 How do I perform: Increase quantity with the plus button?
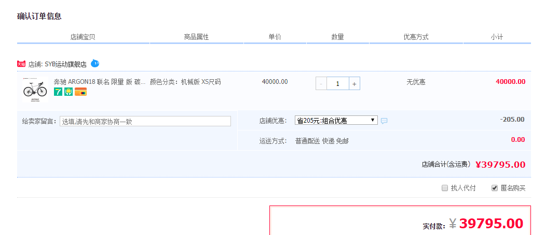point(354,84)
